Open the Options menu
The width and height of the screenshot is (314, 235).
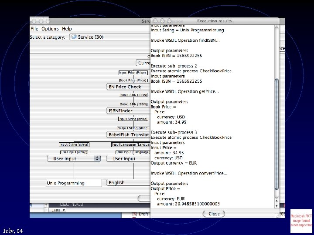pyautogui.click(x=50, y=29)
